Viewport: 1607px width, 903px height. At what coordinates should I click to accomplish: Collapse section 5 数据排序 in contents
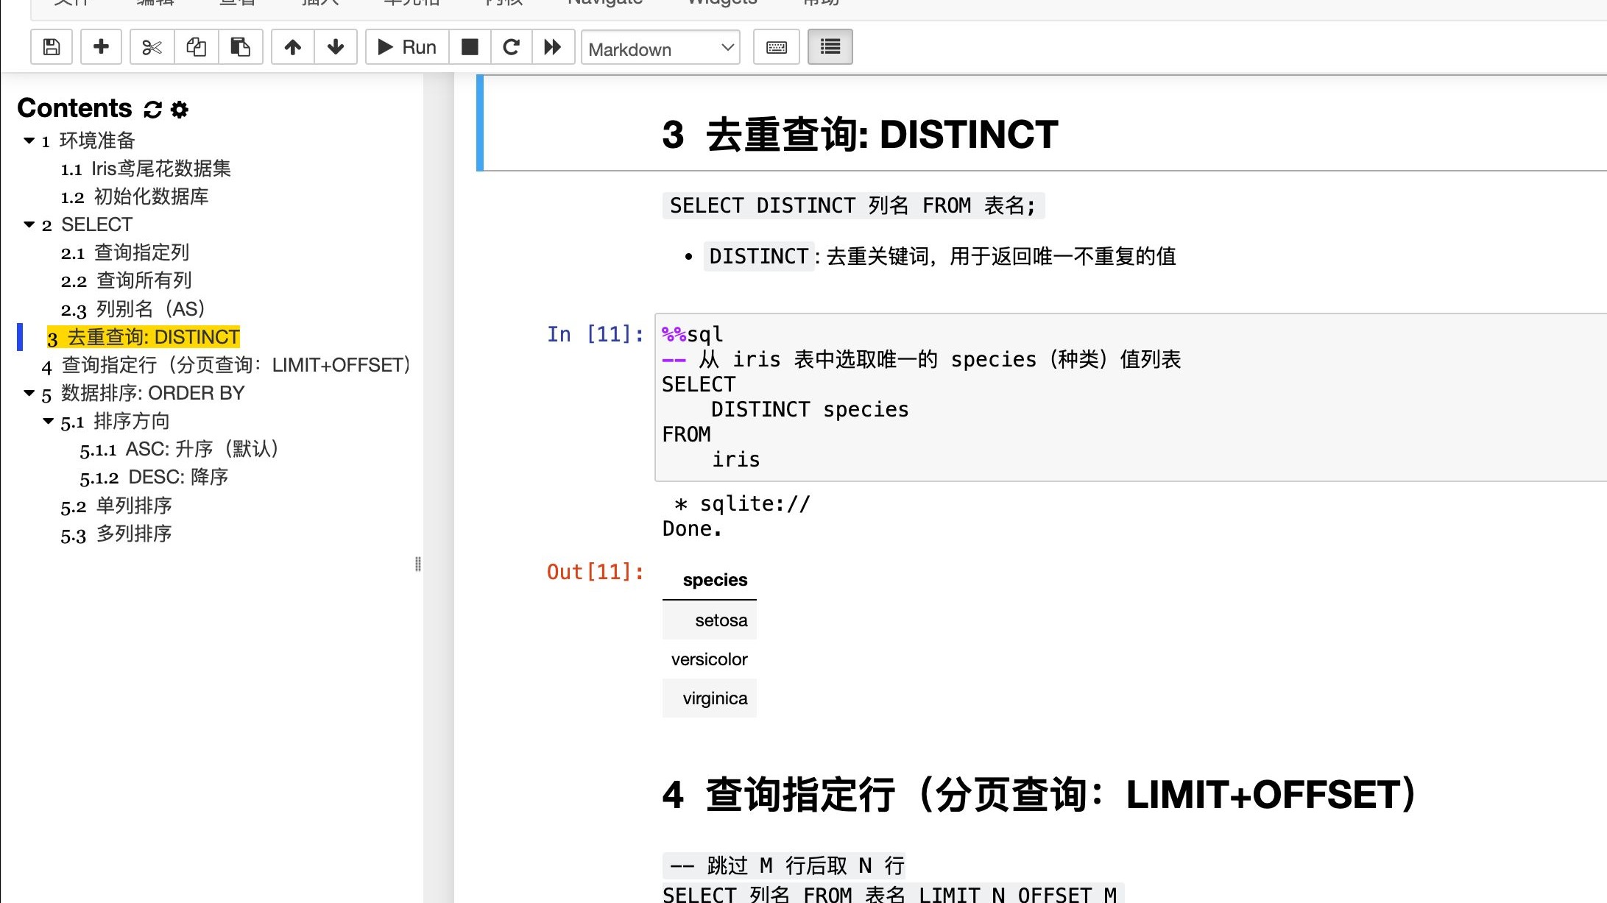(29, 393)
